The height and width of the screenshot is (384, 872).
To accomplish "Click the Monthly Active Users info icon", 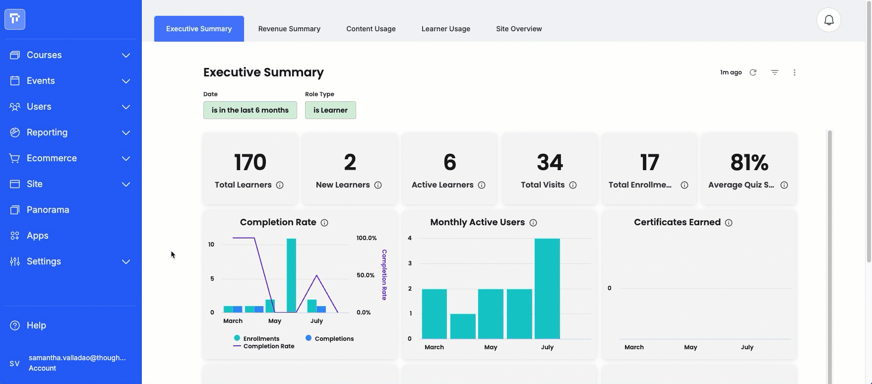I will click(x=533, y=223).
